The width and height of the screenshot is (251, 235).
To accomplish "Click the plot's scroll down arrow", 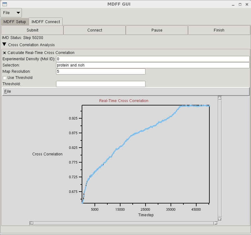I will pyautogui.click(x=220, y=219).
